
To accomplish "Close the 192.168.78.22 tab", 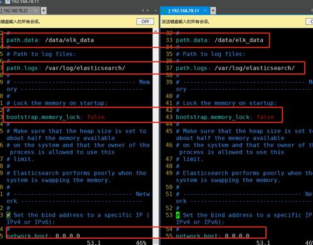I will (x=36, y=11).
